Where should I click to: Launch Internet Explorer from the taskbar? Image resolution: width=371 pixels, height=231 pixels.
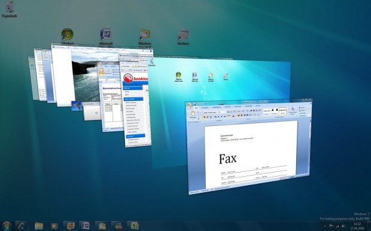(22, 226)
